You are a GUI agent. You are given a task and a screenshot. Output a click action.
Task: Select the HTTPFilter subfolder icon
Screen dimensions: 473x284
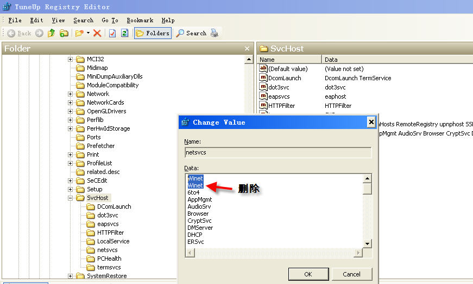91,233
